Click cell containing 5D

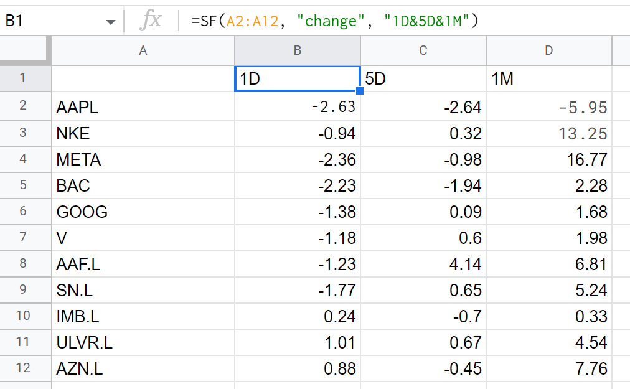423,79
